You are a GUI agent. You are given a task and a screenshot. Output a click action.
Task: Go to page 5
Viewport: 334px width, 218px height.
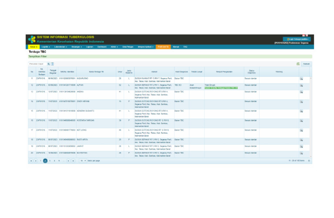point(59,161)
